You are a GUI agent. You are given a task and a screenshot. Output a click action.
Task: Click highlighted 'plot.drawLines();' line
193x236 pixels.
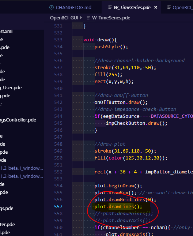pos(118,206)
